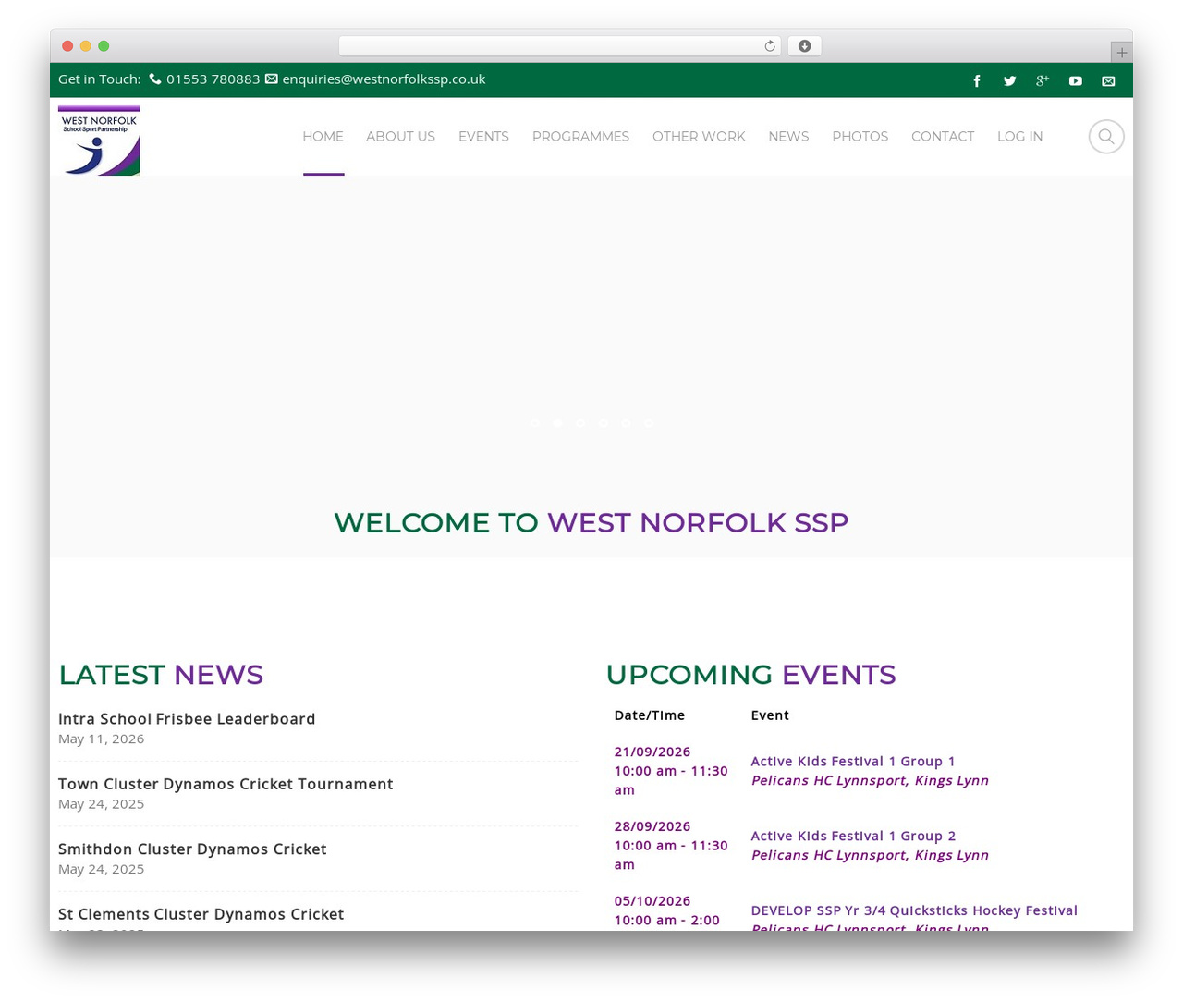This screenshot has width=1183, height=1002.
Task: Click the 28/09/2026 event date
Action: pos(652,826)
